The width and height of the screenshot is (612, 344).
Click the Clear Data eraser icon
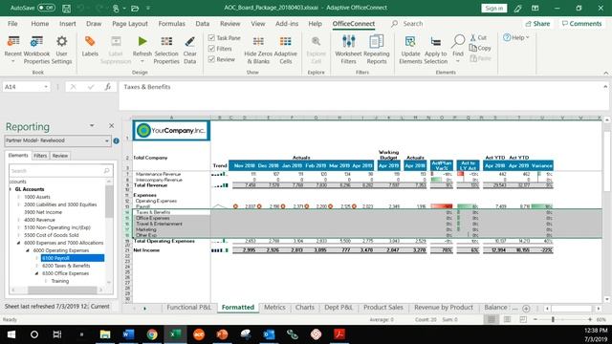click(189, 41)
